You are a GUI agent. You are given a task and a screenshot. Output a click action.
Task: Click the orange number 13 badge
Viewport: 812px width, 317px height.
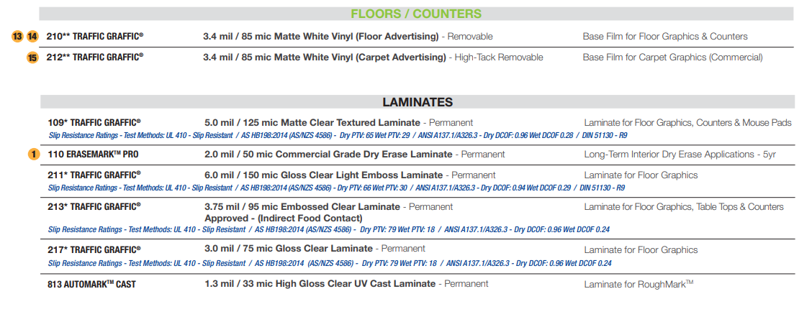pyautogui.click(x=18, y=37)
